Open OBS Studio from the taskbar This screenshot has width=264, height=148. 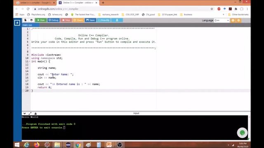pos(120,145)
